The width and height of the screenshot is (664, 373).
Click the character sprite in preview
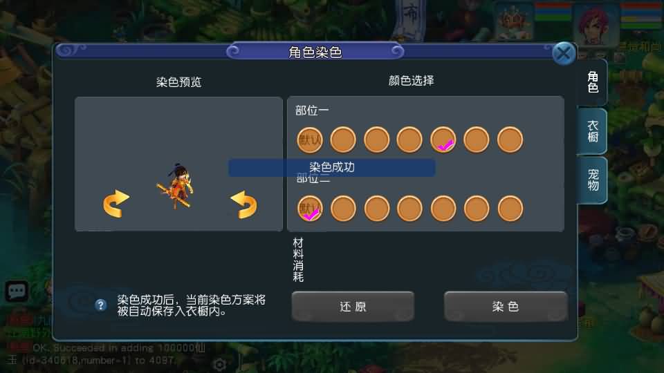[x=176, y=186]
